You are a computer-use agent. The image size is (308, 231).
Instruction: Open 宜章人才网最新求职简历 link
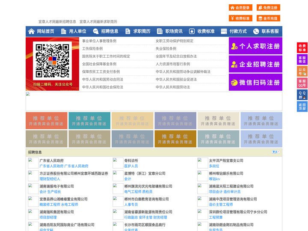(x=98, y=22)
